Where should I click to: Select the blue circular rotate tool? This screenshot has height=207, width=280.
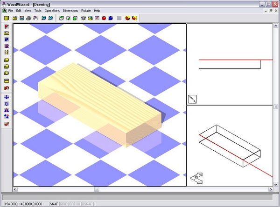pyautogui.click(x=7, y=104)
